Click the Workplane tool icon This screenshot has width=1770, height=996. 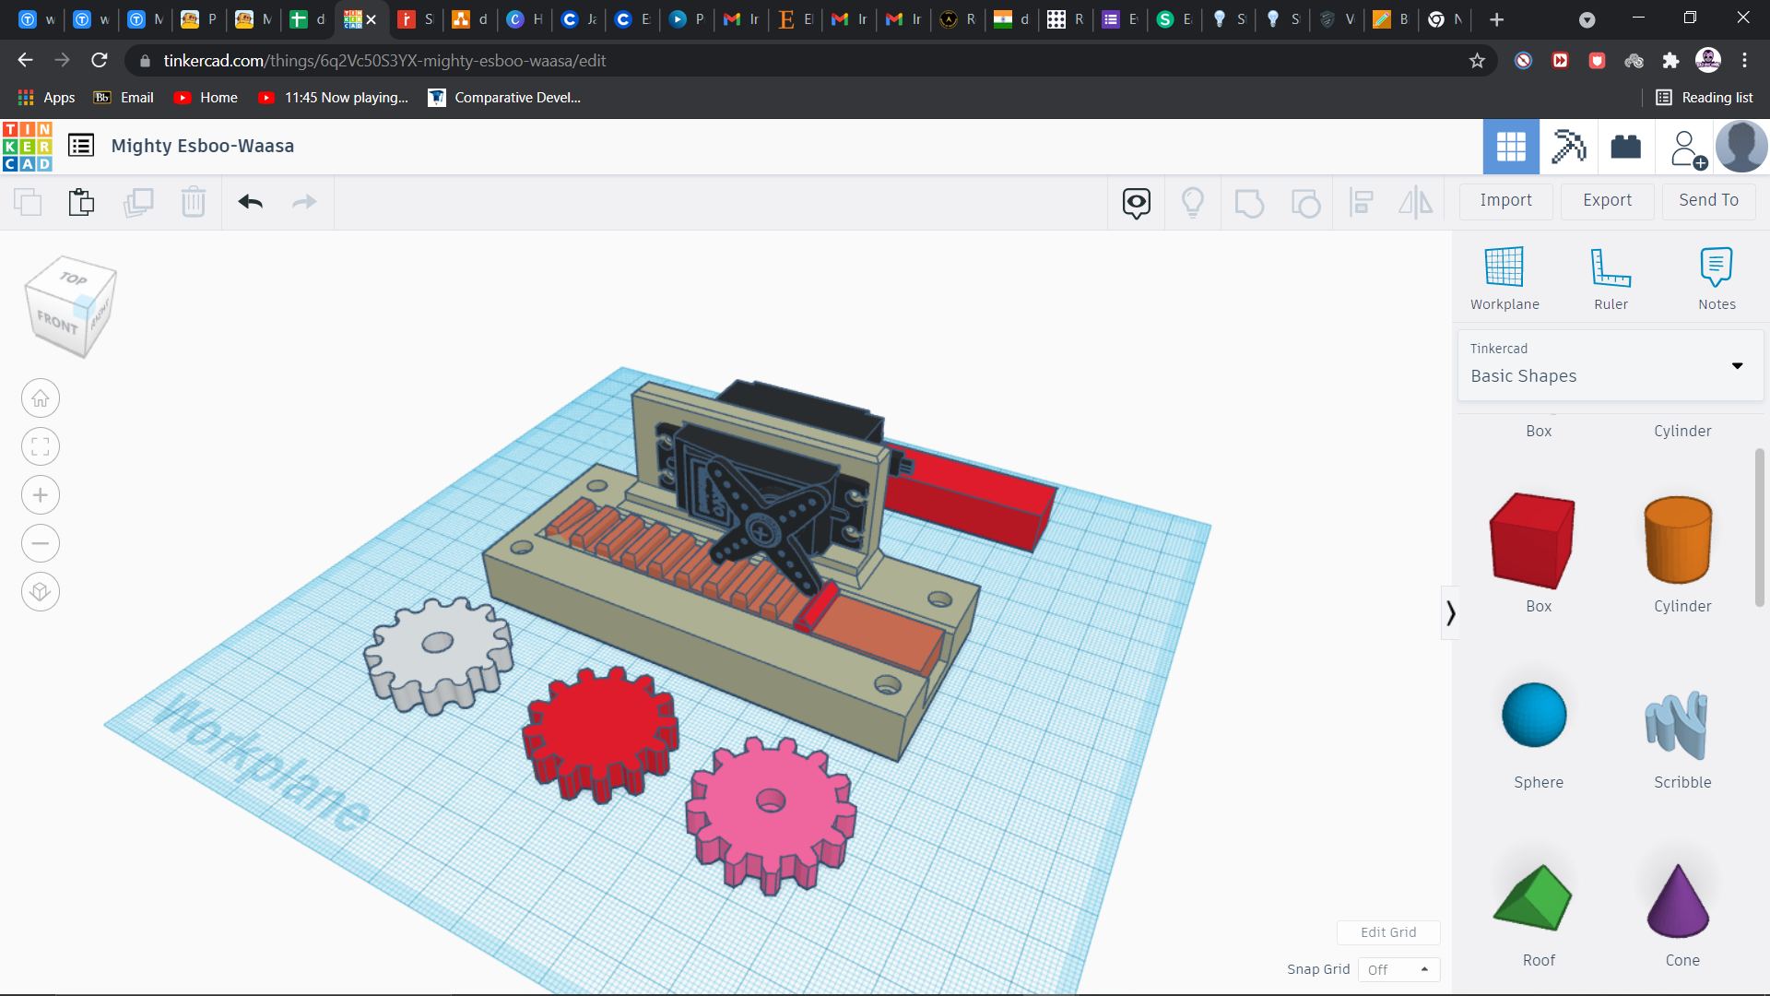coord(1504,268)
